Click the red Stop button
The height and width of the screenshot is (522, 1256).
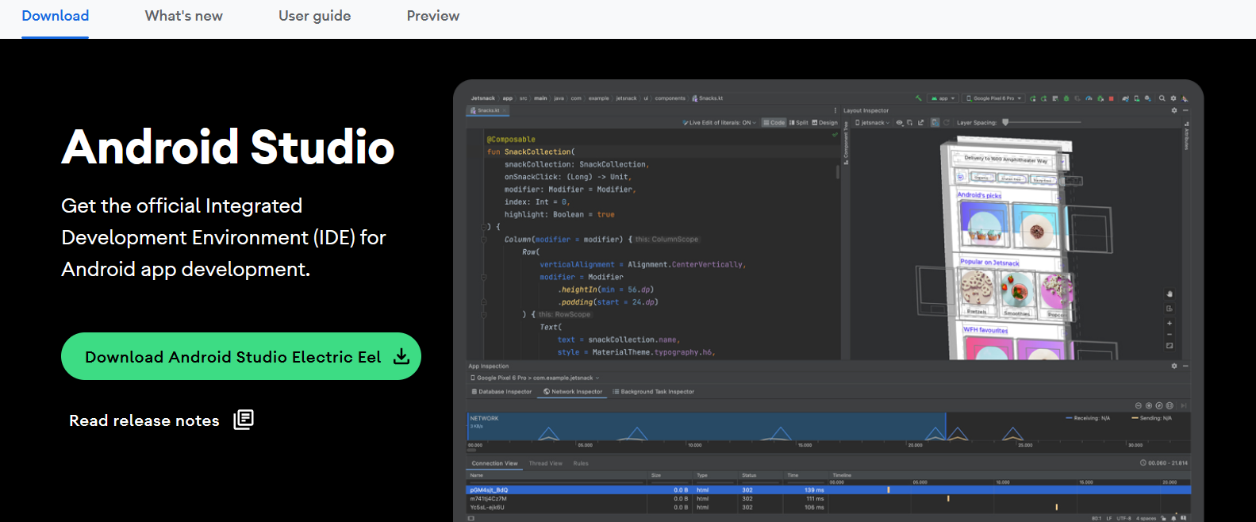point(1111,98)
